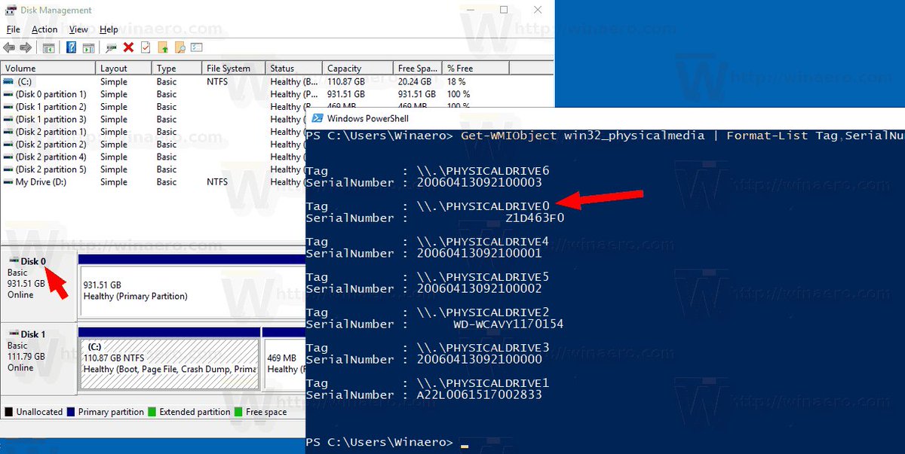Click the Forward arrow in Disk Management toolbar
This screenshot has width=905, height=454.
click(26, 47)
